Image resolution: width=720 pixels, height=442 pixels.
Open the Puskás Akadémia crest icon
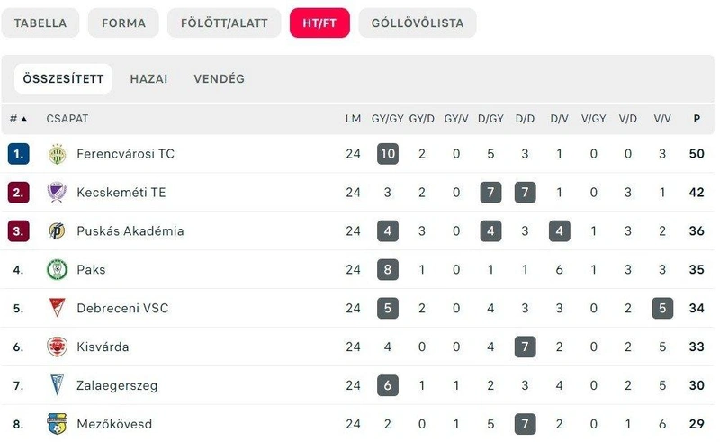click(x=58, y=231)
